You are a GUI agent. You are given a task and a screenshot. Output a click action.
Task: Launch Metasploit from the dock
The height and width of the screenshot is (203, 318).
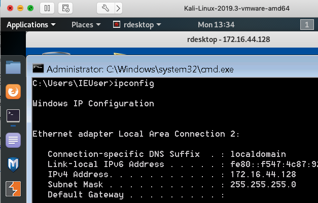tap(13, 165)
